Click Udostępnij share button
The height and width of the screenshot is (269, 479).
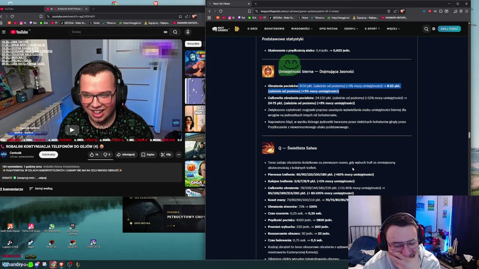126,155
